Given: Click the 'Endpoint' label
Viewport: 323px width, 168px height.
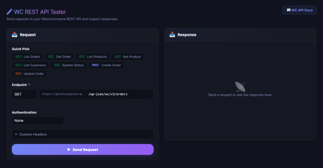Looking at the screenshot, I should 19,85.
